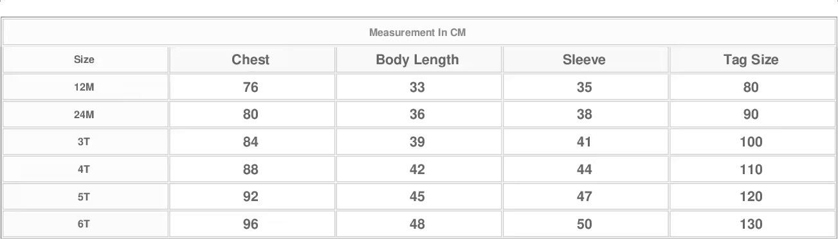Screen dimensions: 838x239
Task: Click the Sleeve value 41 cell
Action: tap(584, 142)
